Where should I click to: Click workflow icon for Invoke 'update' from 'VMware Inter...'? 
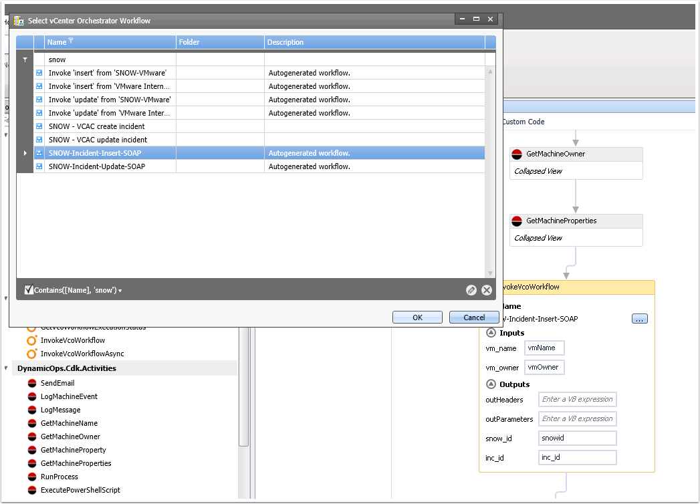point(39,113)
